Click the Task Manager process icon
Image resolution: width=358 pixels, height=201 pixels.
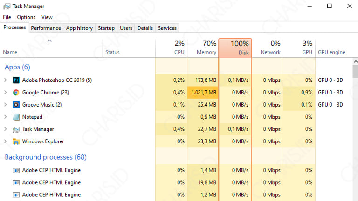click(16, 129)
